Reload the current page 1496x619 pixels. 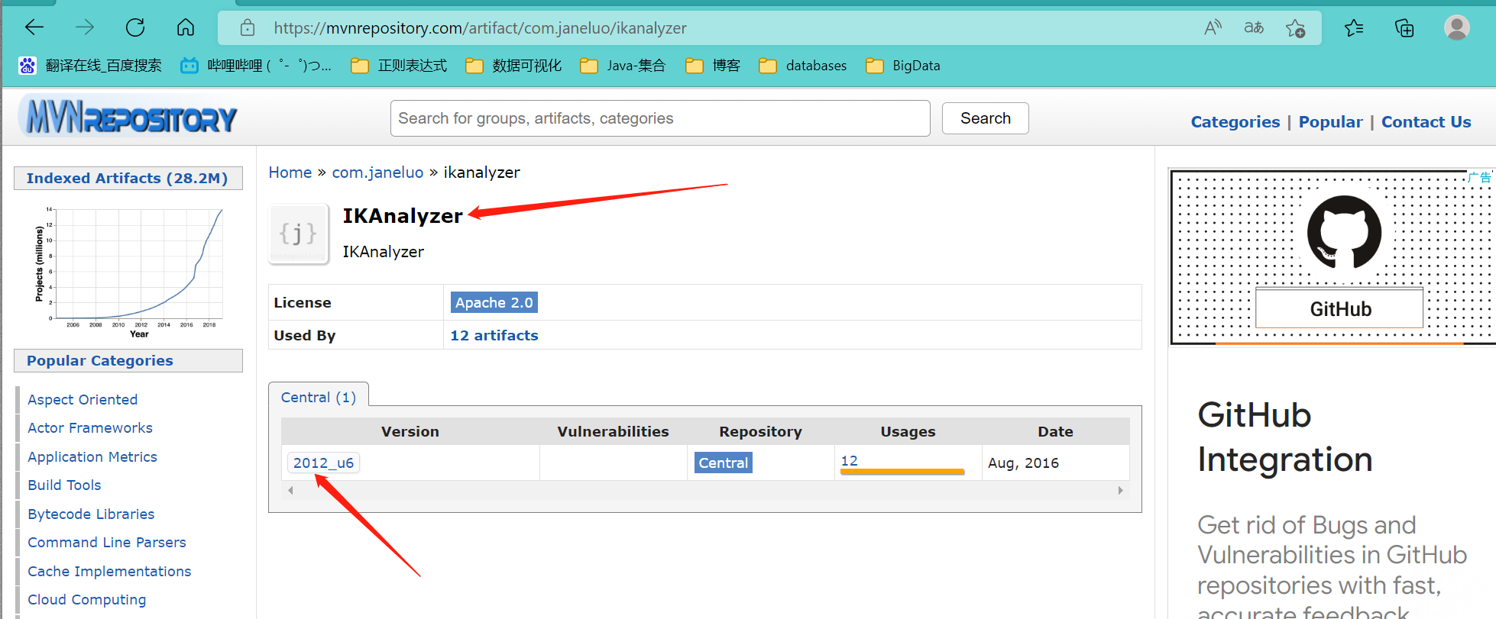point(135,28)
